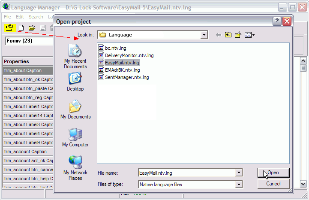Close the Open project dialog

click(x=287, y=21)
